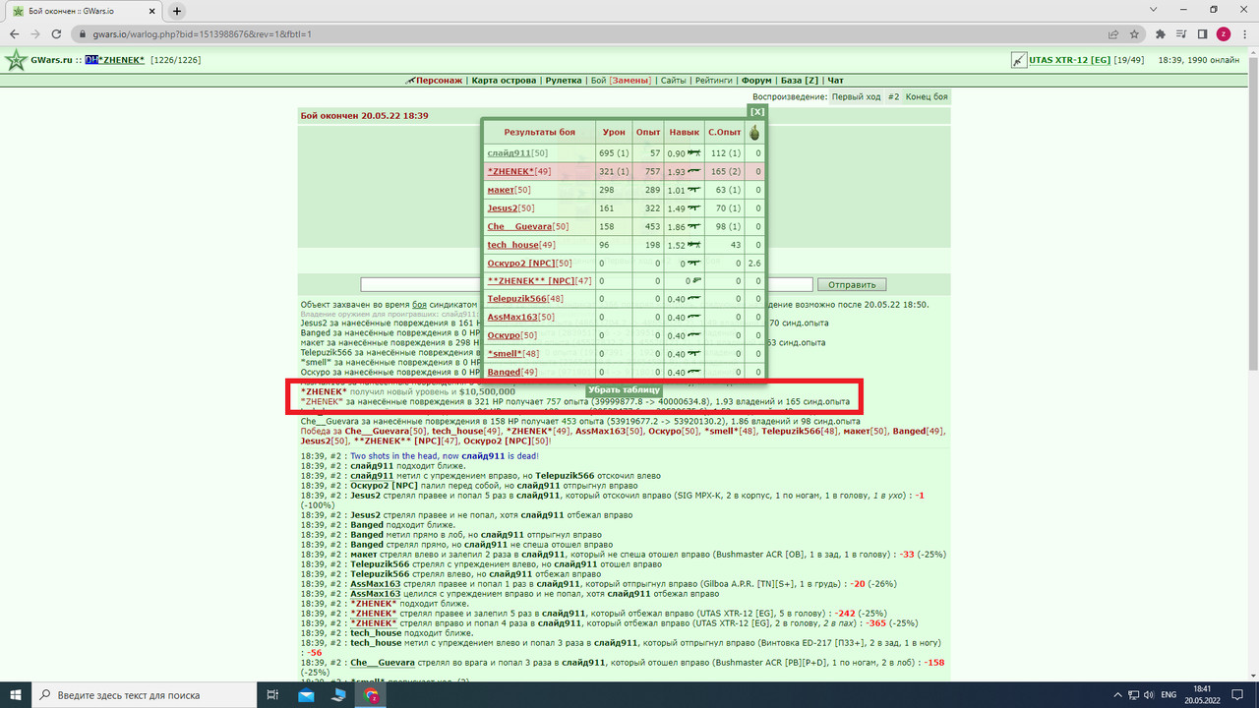The width and height of the screenshot is (1259, 708).
Task: Bookmark this page with the star icon
Action: (1135, 33)
